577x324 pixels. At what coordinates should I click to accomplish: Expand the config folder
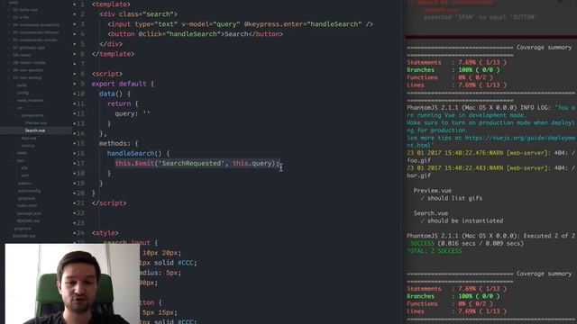23,93
